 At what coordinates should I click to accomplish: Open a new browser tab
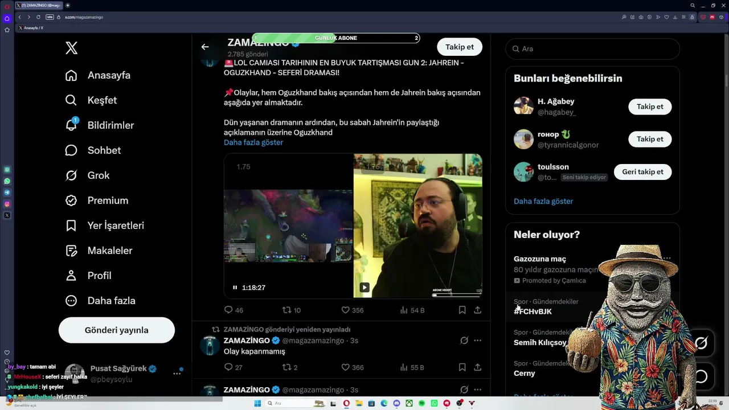[68, 5]
